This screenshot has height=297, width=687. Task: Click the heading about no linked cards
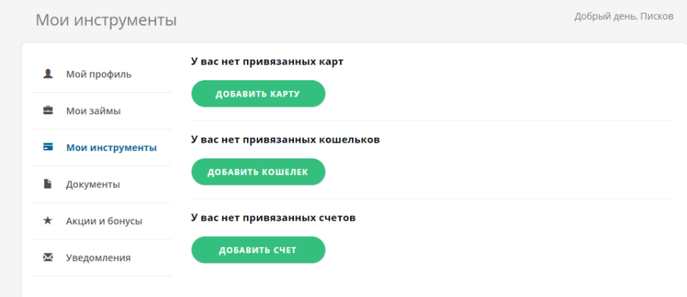[x=267, y=62]
